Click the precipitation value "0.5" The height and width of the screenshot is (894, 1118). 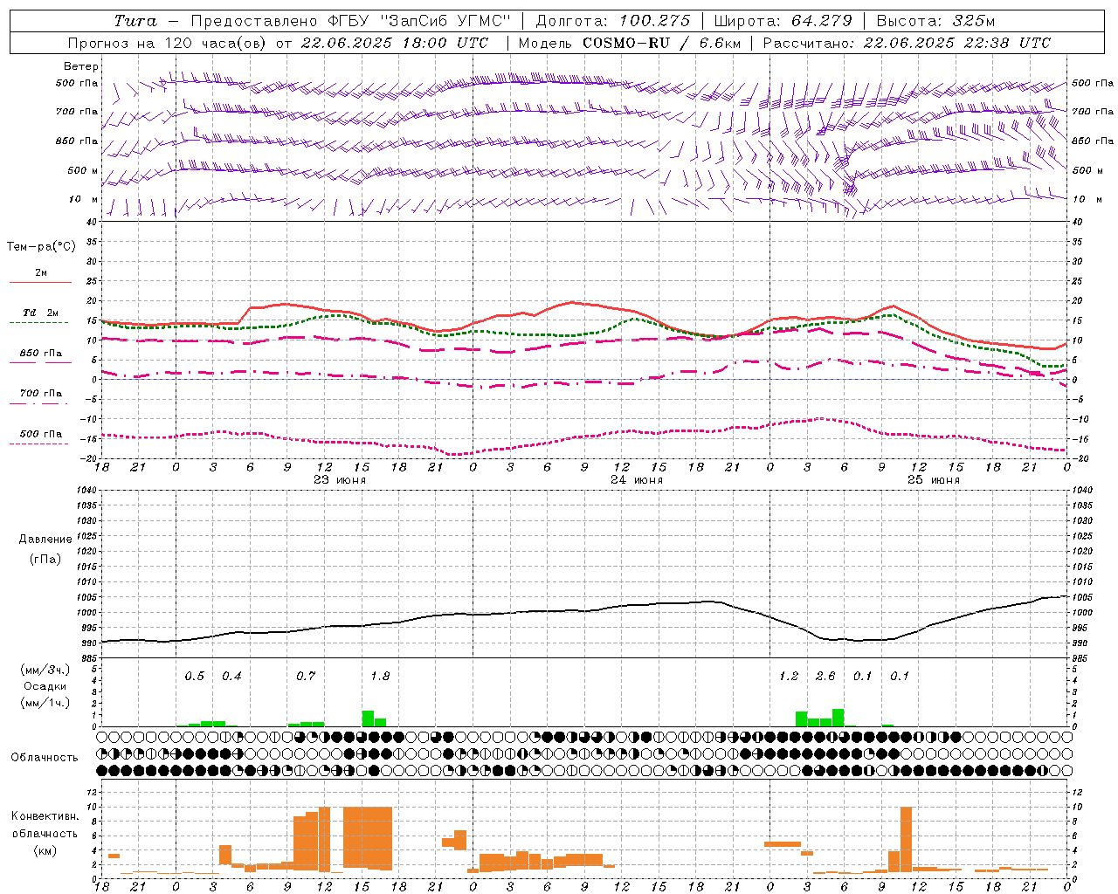[194, 677]
